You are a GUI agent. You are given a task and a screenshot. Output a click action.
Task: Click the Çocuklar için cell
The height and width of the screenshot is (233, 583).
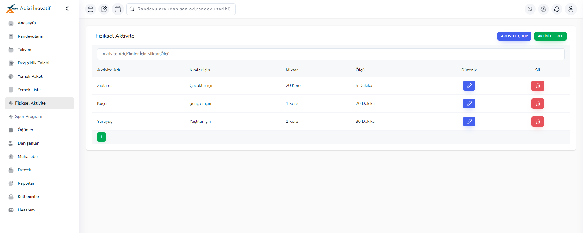(x=202, y=86)
